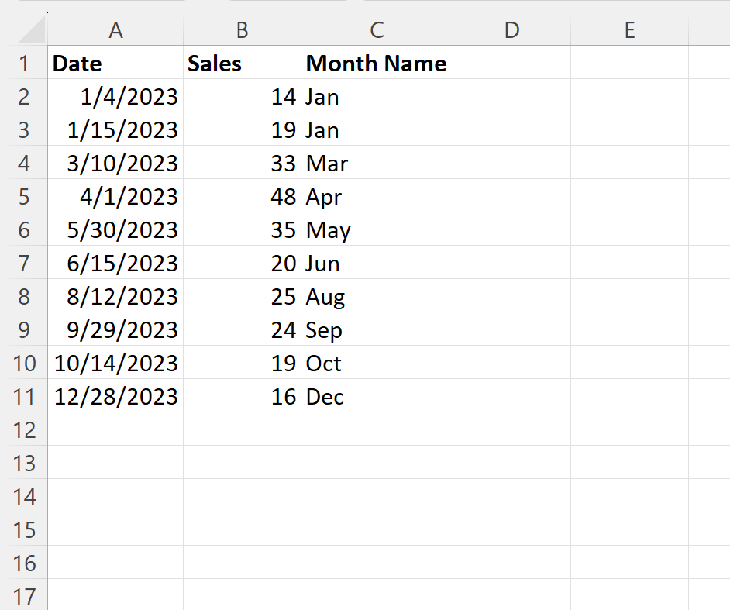
Task: Select column header D
Action: click(511, 31)
